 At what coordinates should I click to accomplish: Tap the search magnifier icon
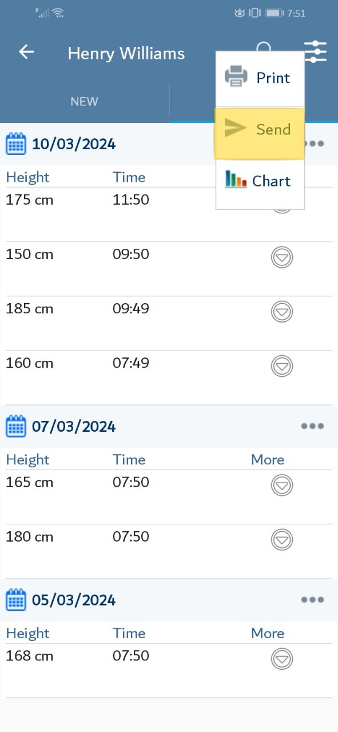pyautogui.click(x=264, y=47)
